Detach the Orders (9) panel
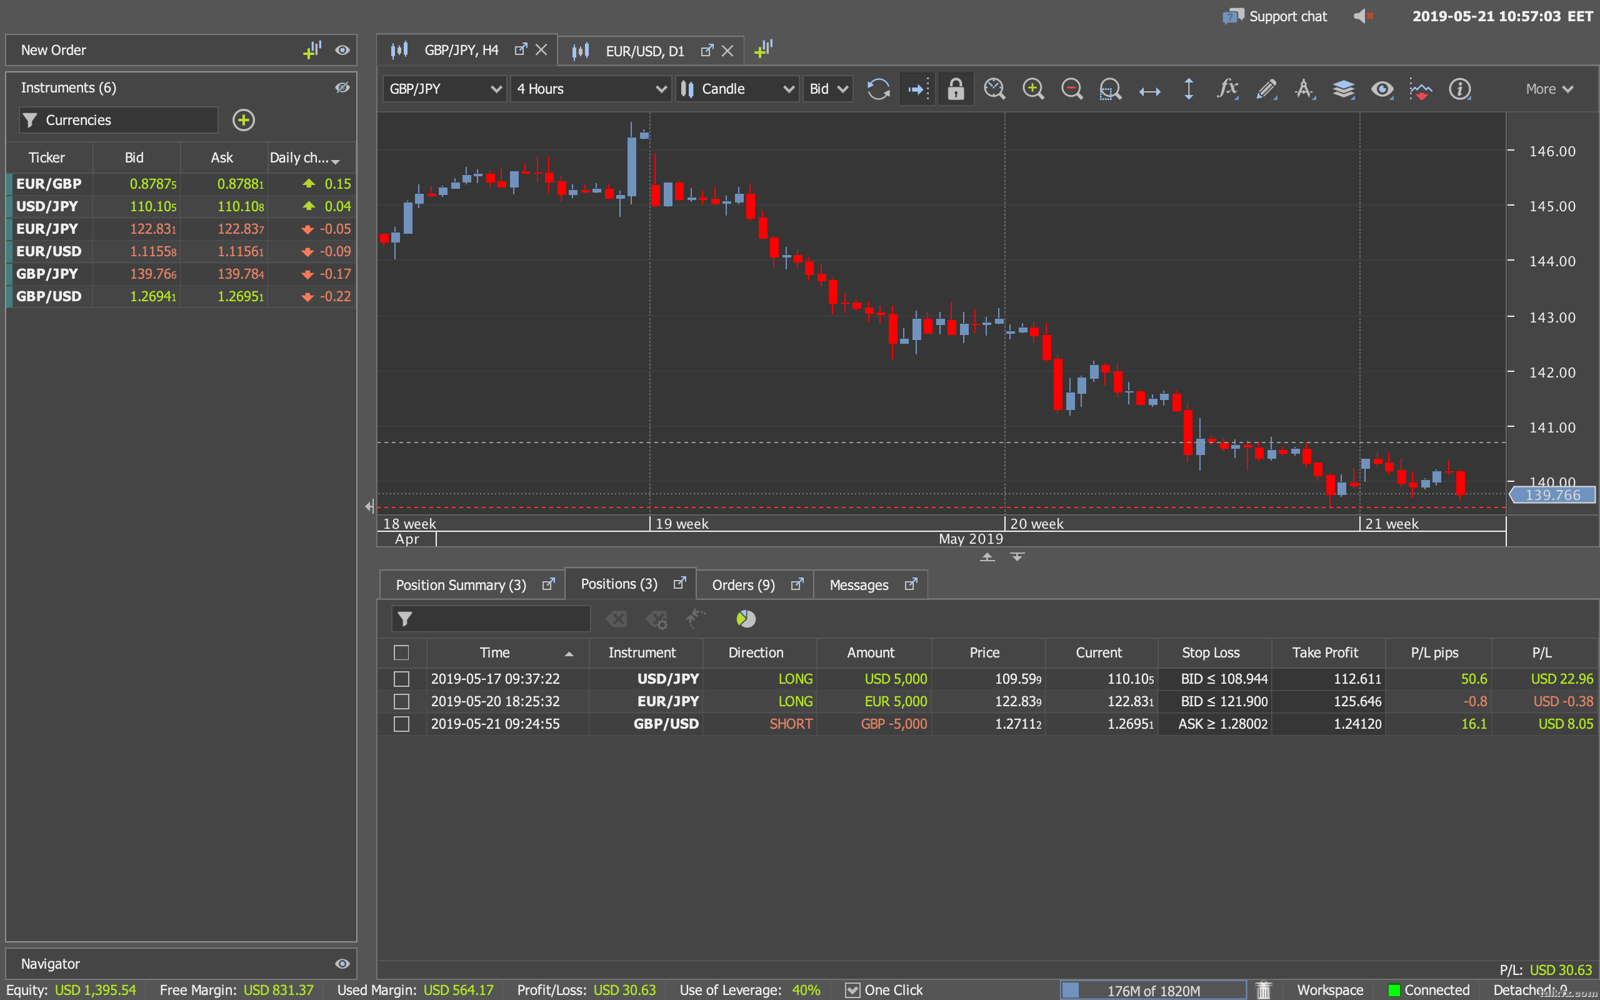 click(x=797, y=584)
